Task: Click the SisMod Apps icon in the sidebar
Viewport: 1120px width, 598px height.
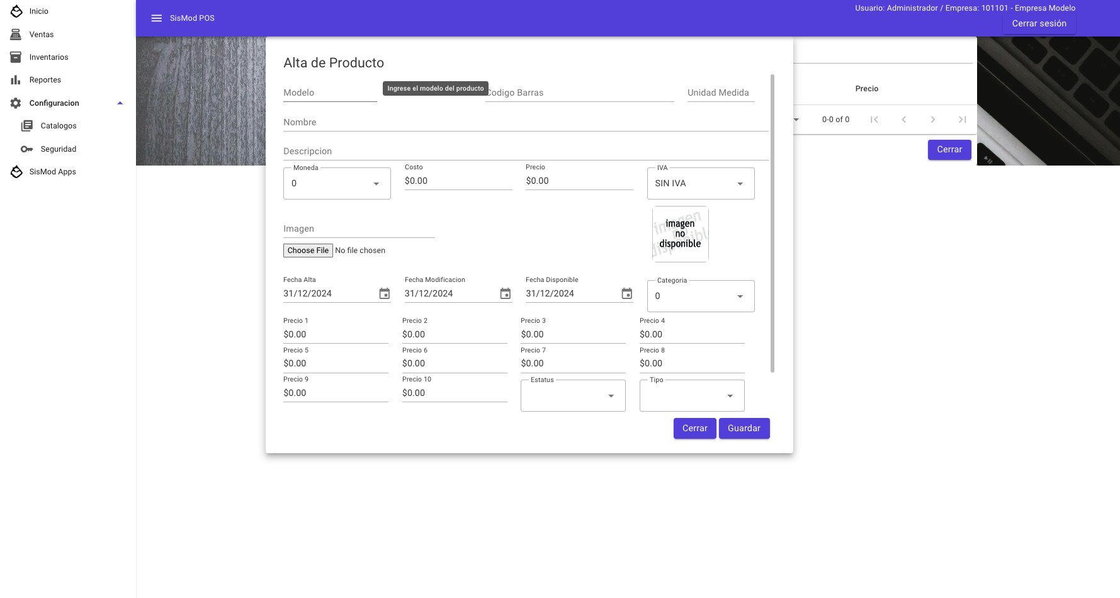Action: pos(16,172)
